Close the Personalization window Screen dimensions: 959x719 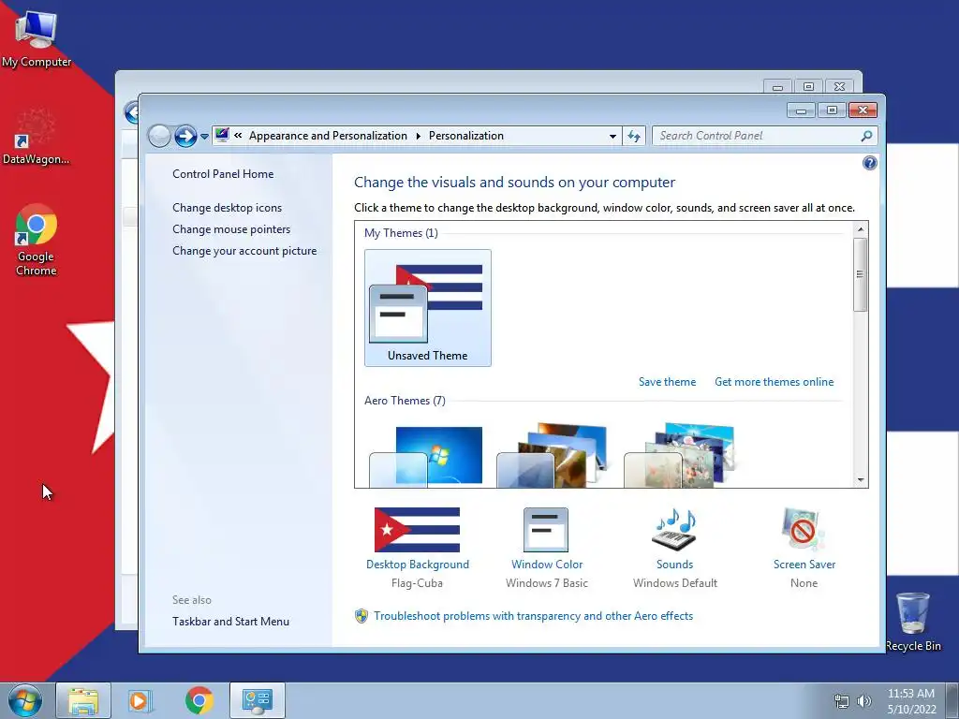(x=863, y=110)
